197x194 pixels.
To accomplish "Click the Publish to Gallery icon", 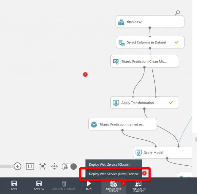I will (x=138, y=184).
